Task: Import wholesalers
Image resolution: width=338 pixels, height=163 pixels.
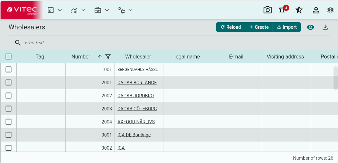Action: click(287, 27)
